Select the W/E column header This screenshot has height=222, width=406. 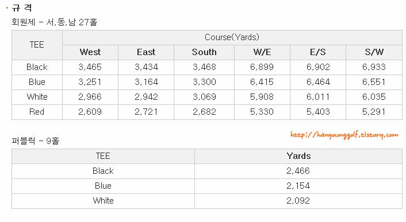click(x=262, y=52)
